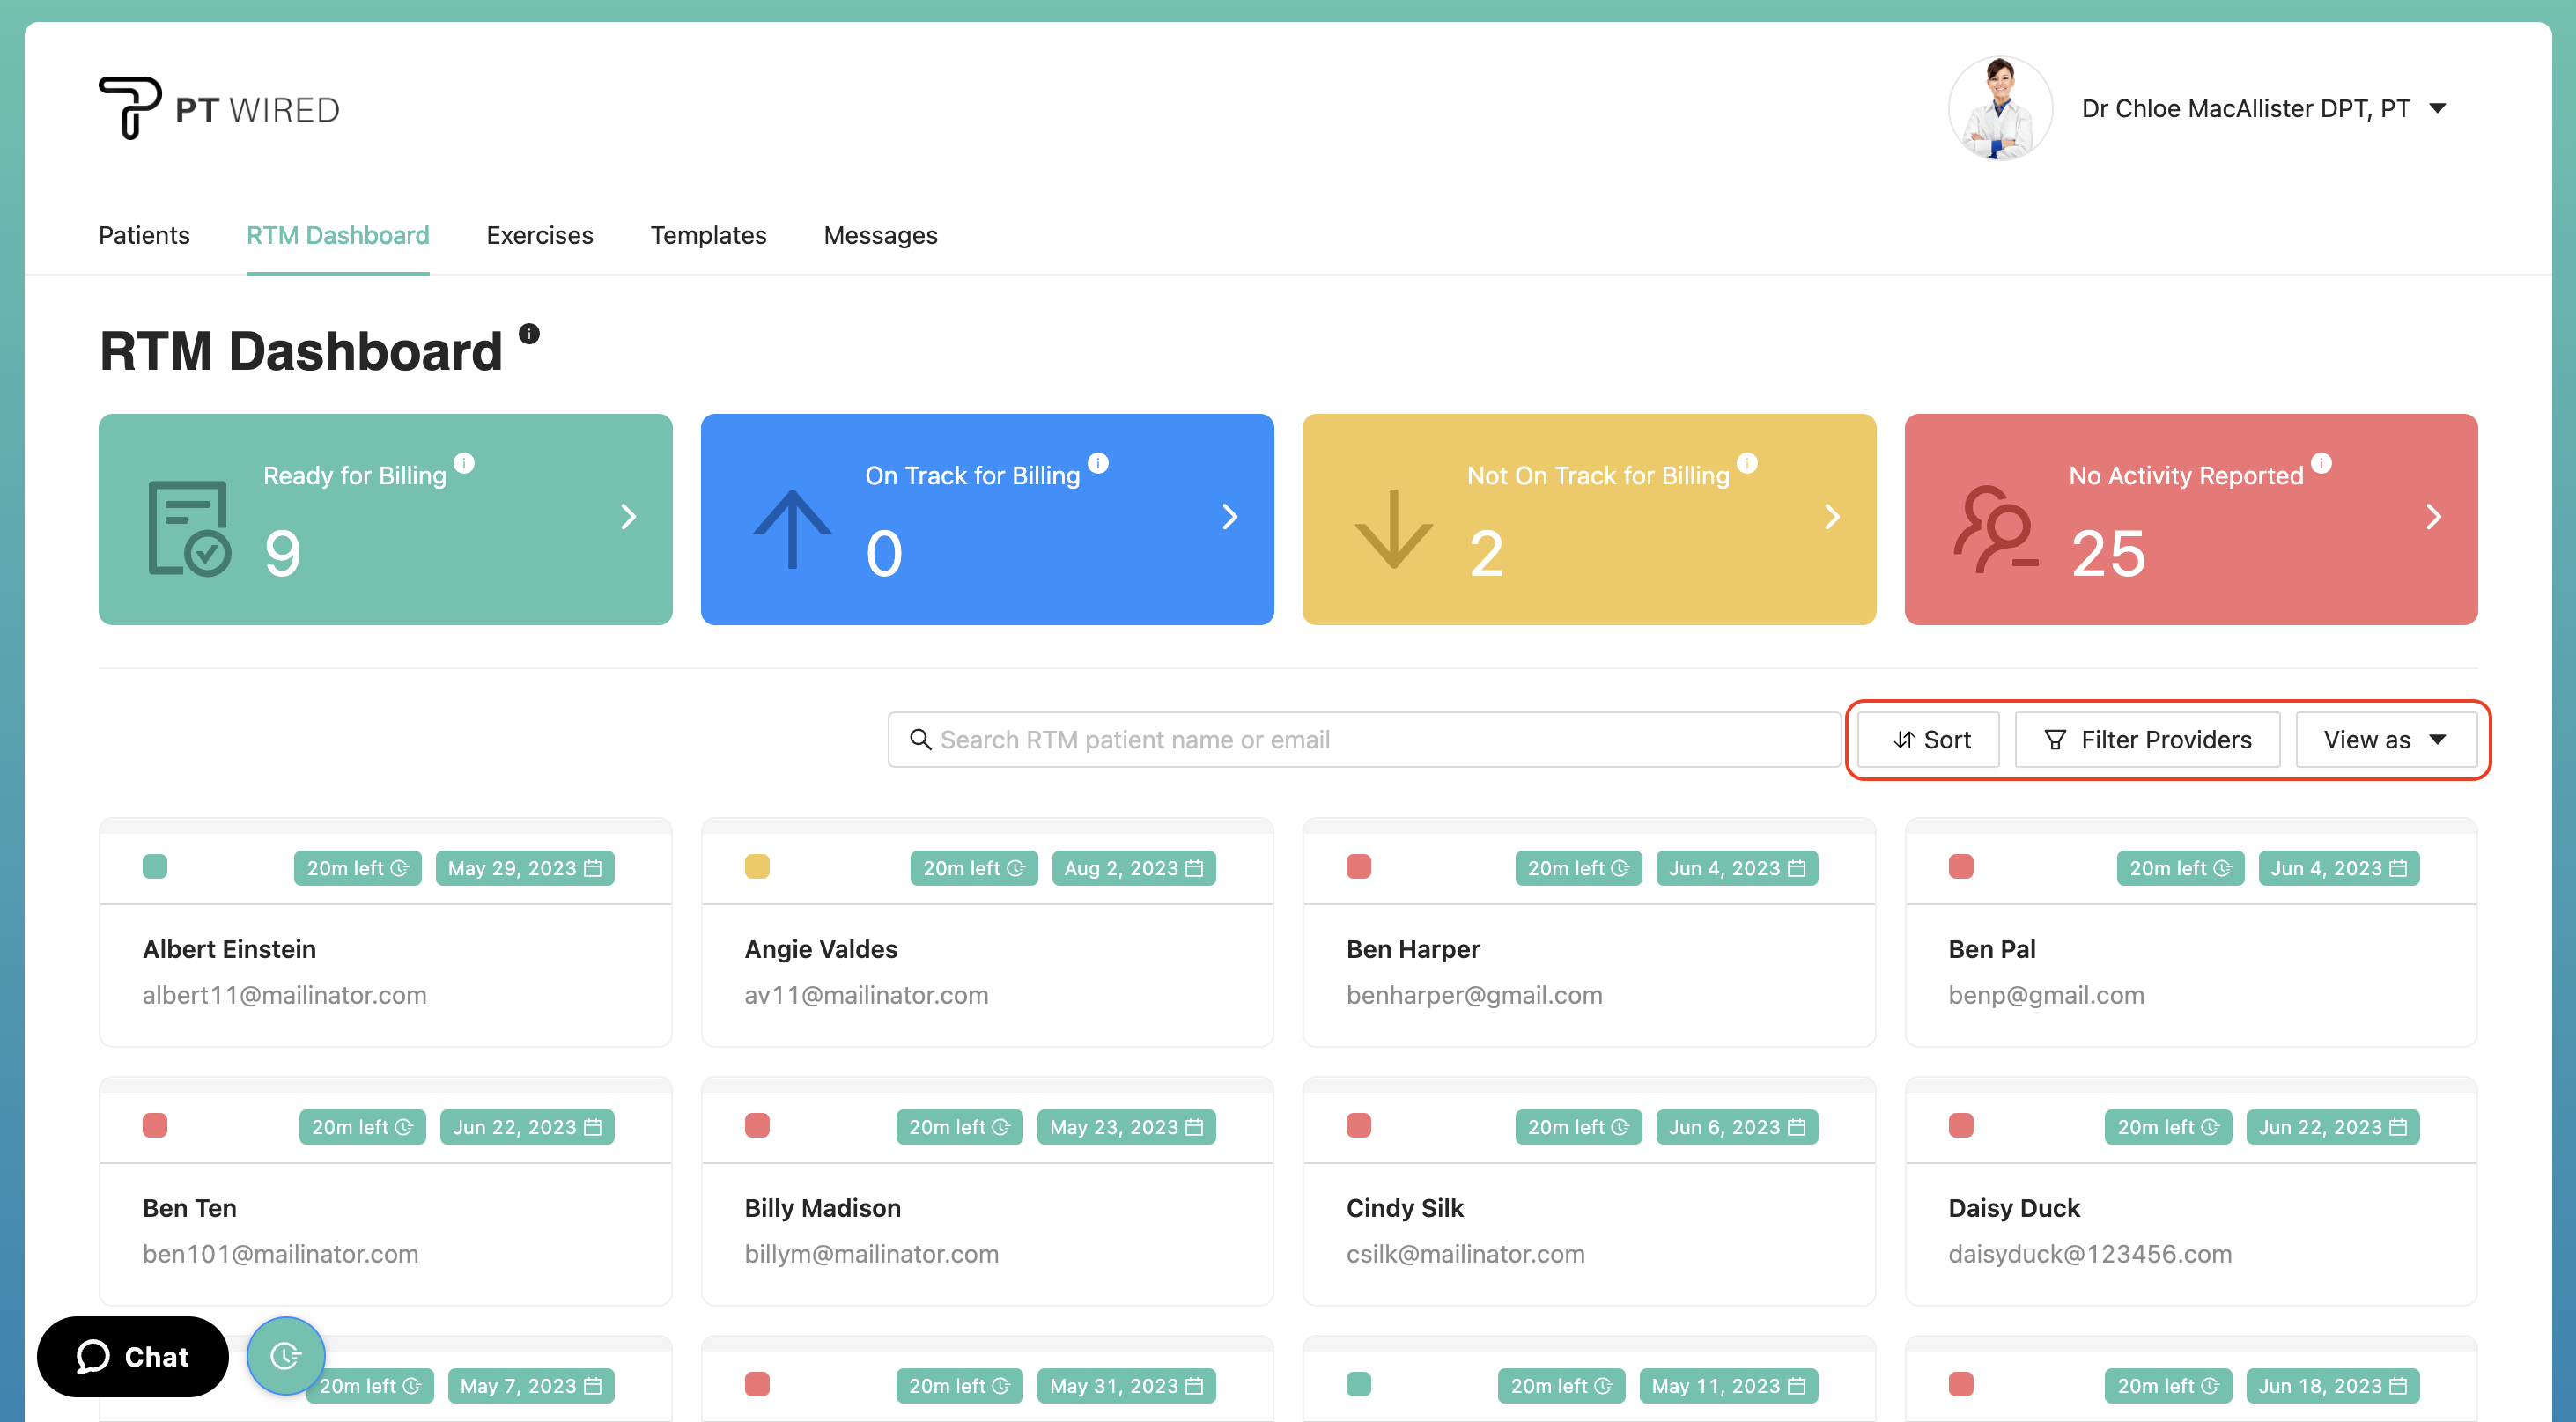Switch to the Exercises tab
The width and height of the screenshot is (2576, 1422).
pos(539,236)
